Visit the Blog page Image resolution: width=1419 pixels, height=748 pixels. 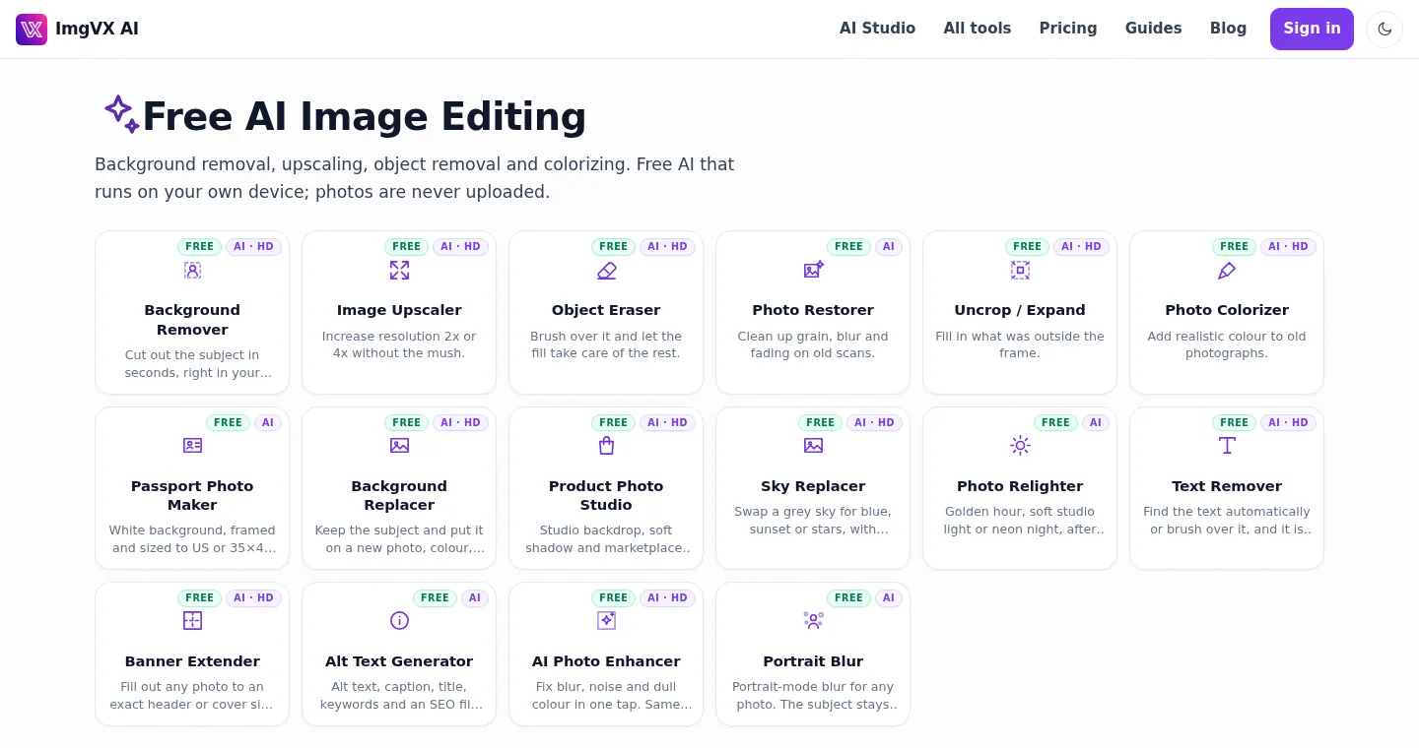coord(1228,29)
